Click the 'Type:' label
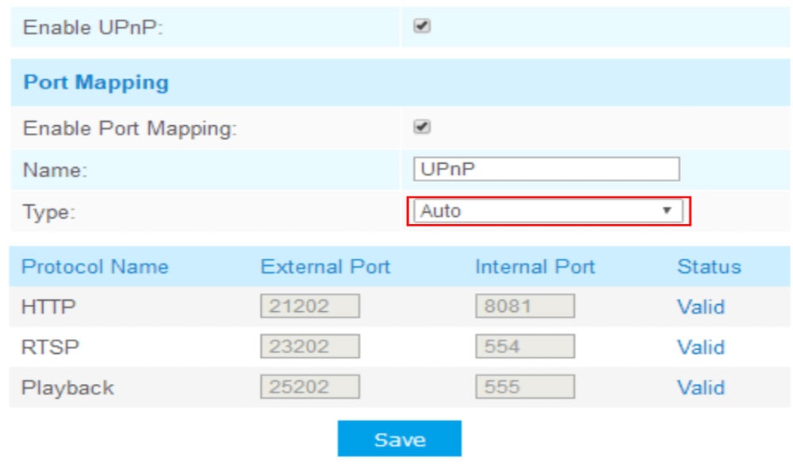Viewport: 793px width, 475px height. coord(49,212)
